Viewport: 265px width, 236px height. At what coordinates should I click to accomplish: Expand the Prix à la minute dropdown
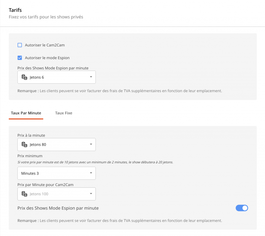[56, 144]
